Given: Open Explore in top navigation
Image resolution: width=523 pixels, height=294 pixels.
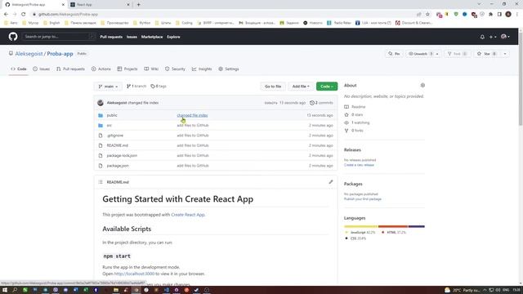Looking at the screenshot, I should tap(173, 37).
